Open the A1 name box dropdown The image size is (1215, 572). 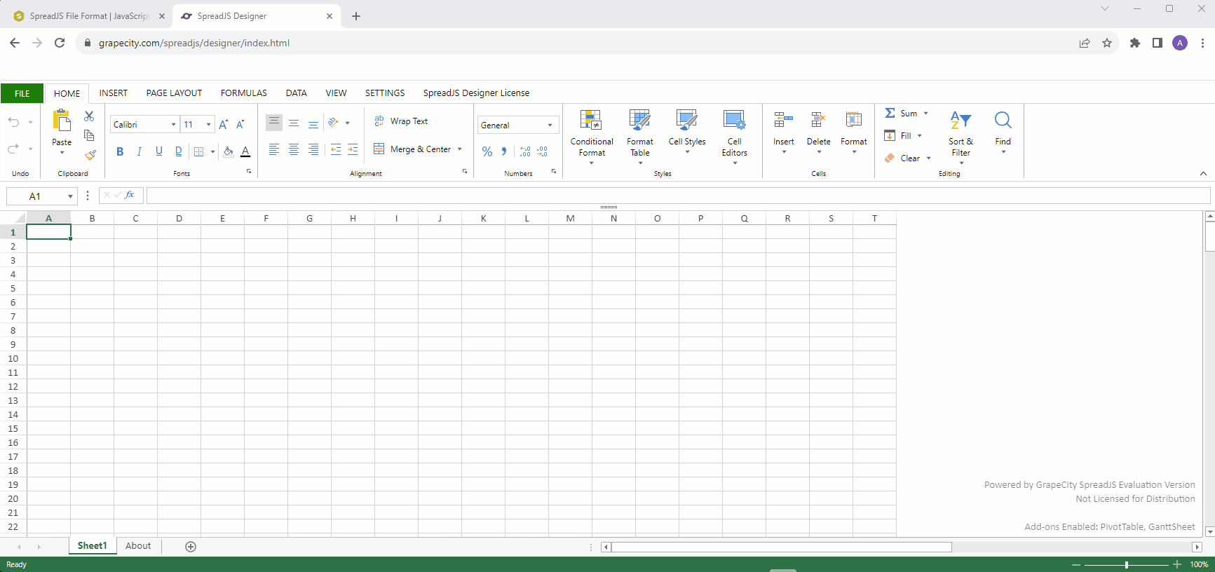tap(70, 197)
